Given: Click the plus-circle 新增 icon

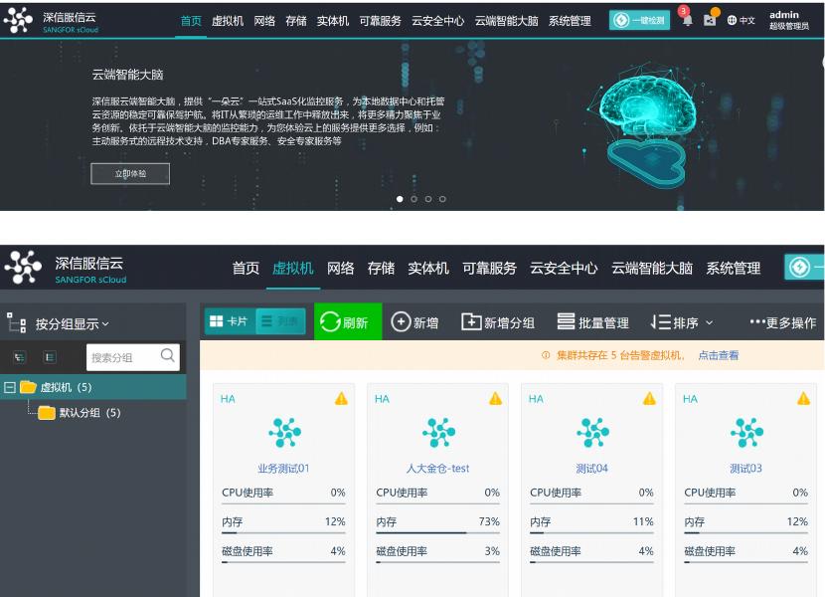Looking at the screenshot, I should point(401,321).
